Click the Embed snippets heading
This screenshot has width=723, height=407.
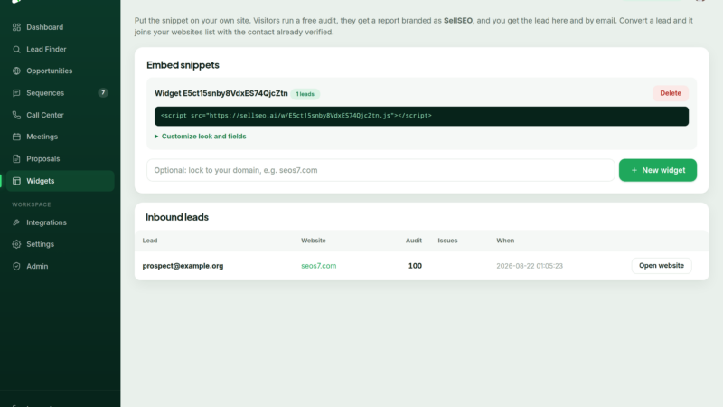click(183, 65)
